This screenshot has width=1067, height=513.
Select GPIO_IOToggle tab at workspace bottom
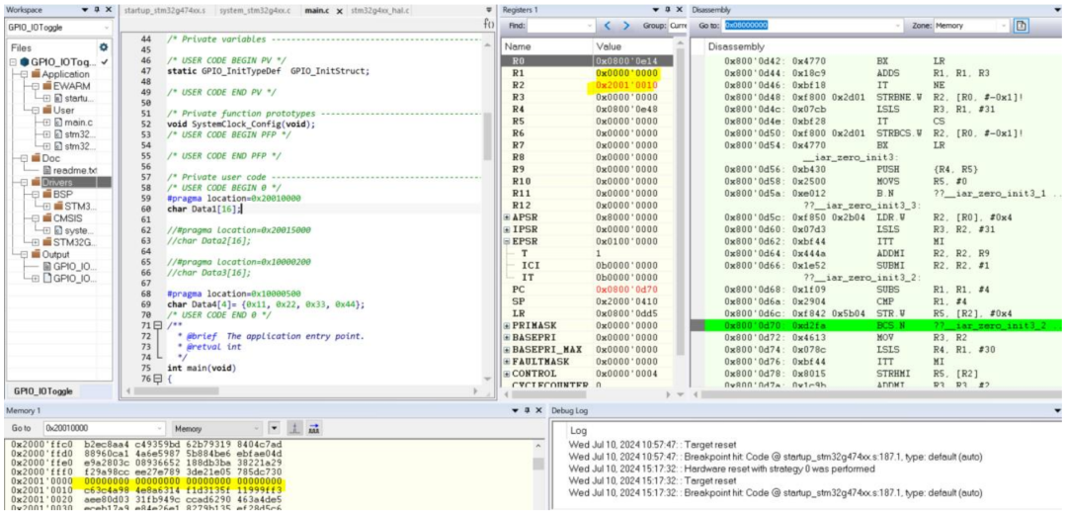pyautogui.click(x=43, y=391)
